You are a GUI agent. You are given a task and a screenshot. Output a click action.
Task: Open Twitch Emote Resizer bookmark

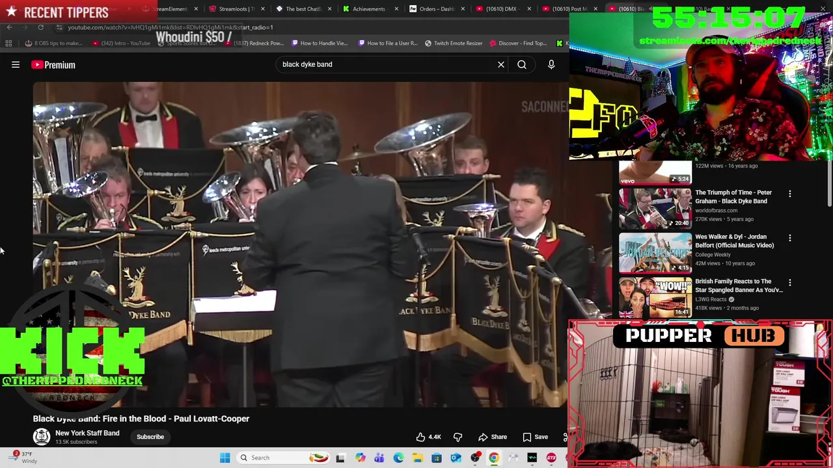click(454, 44)
